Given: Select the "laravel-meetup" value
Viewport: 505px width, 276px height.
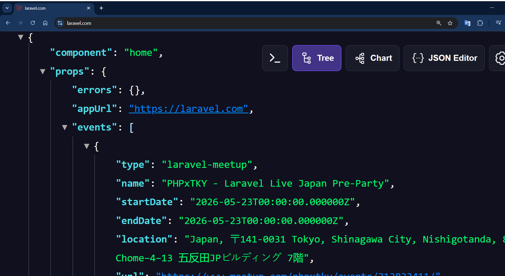Looking at the screenshot, I should (207, 165).
